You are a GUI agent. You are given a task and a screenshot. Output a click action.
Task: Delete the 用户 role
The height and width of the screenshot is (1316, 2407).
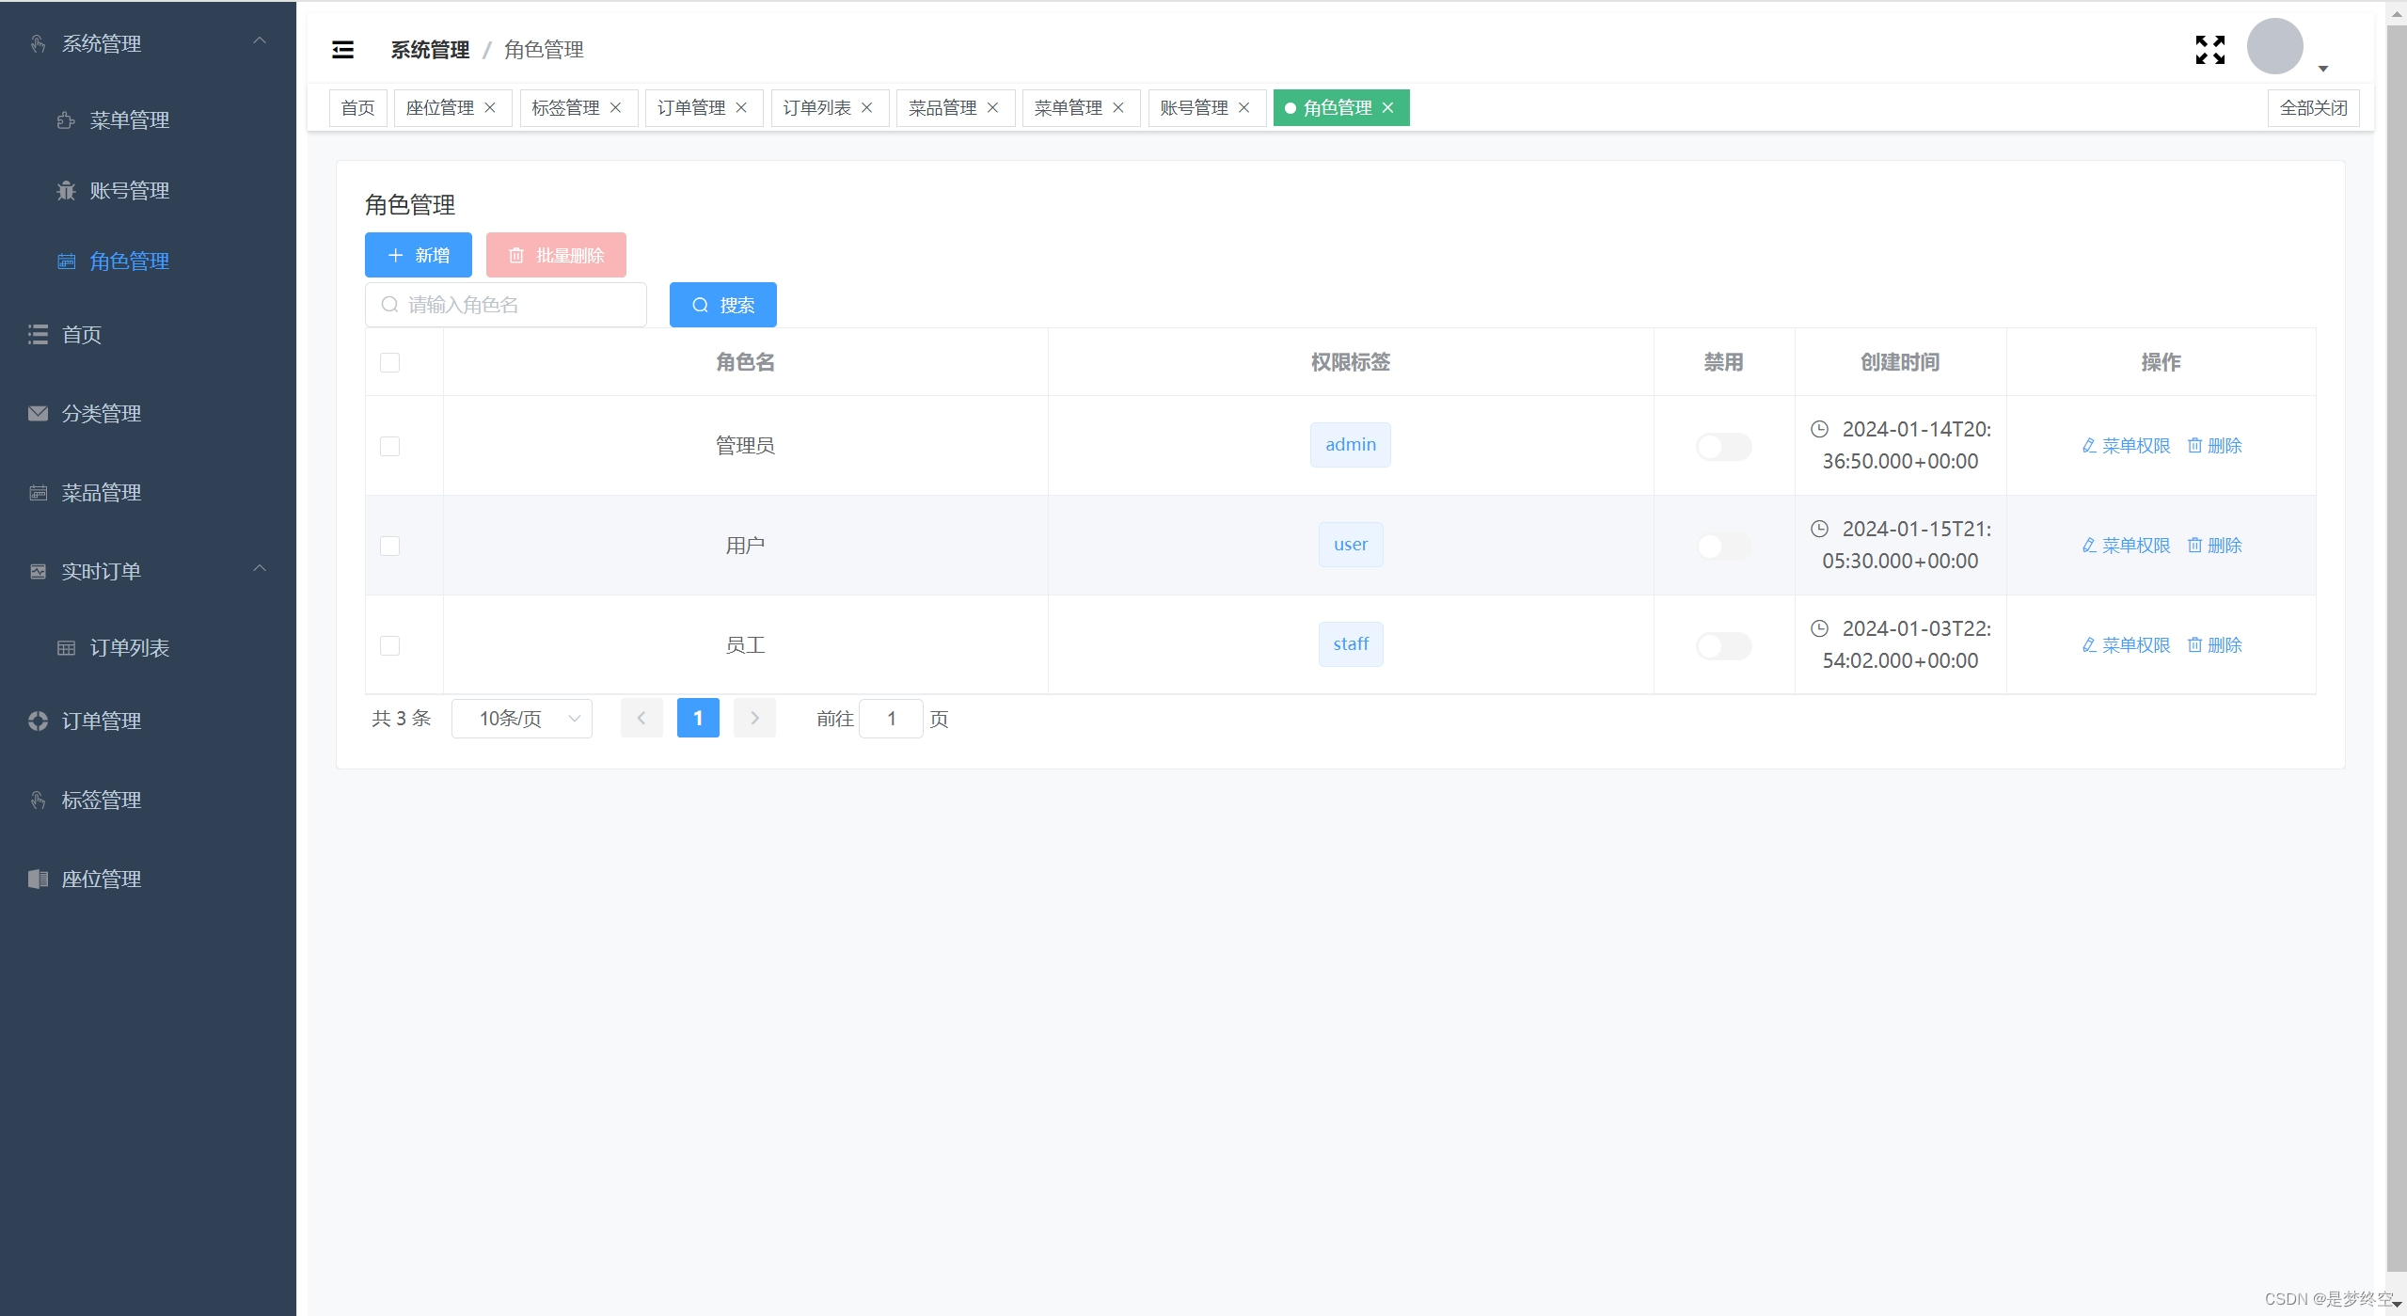pyautogui.click(x=2215, y=546)
